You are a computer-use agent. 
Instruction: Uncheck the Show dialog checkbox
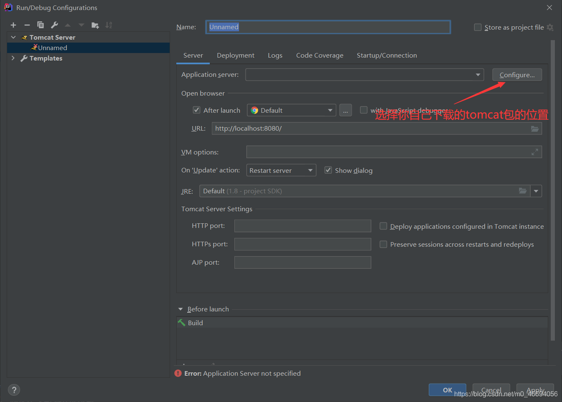click(328, 170)
